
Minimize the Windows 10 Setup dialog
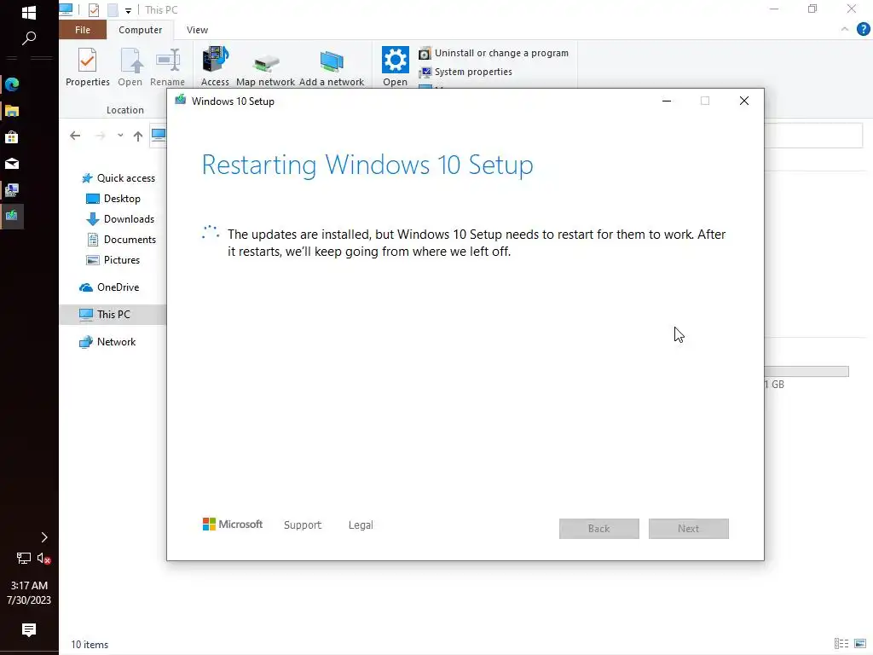(667, 101)
